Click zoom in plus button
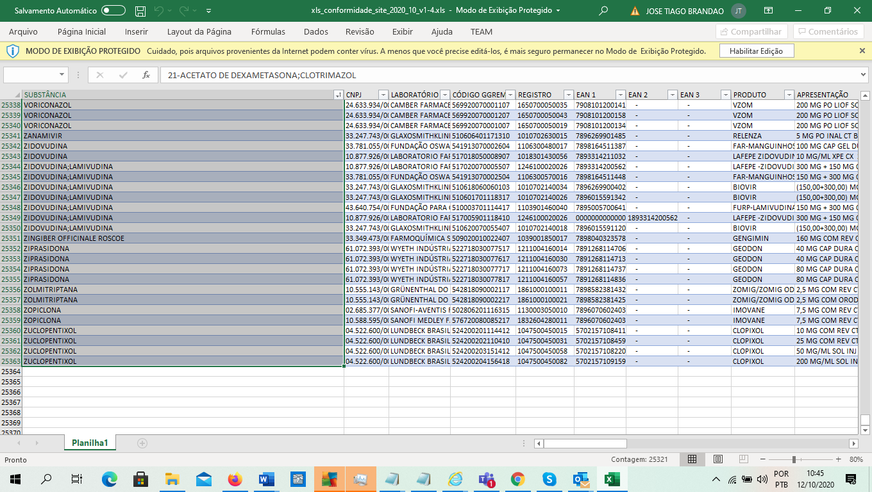 pos(838,459)
